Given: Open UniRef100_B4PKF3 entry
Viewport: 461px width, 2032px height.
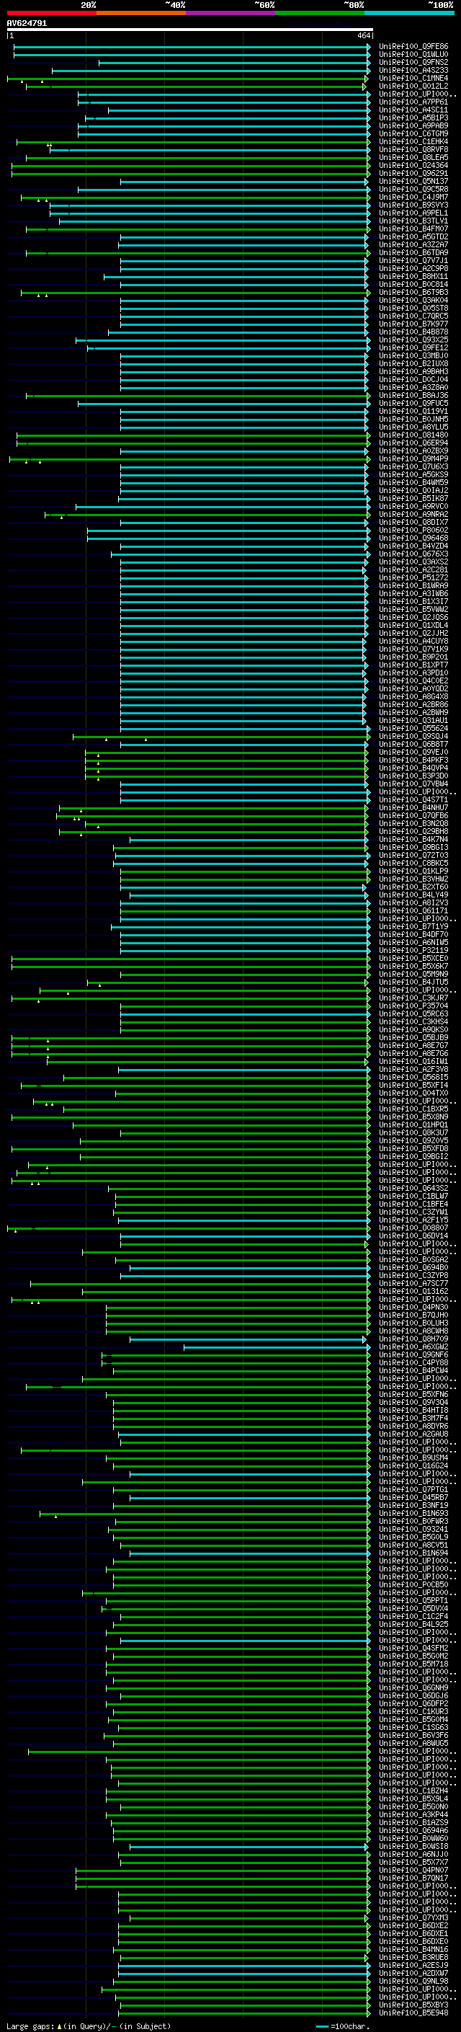Looking at the screenshot, I should 413,760.
